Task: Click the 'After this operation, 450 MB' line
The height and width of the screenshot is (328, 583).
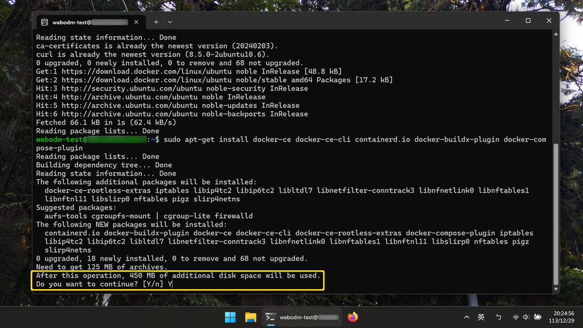Action: [178, 276]
